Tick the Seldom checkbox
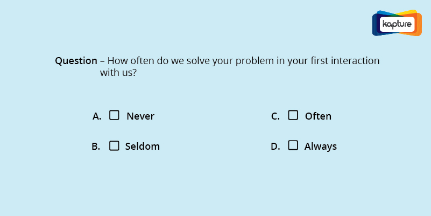 click(114, 145)
